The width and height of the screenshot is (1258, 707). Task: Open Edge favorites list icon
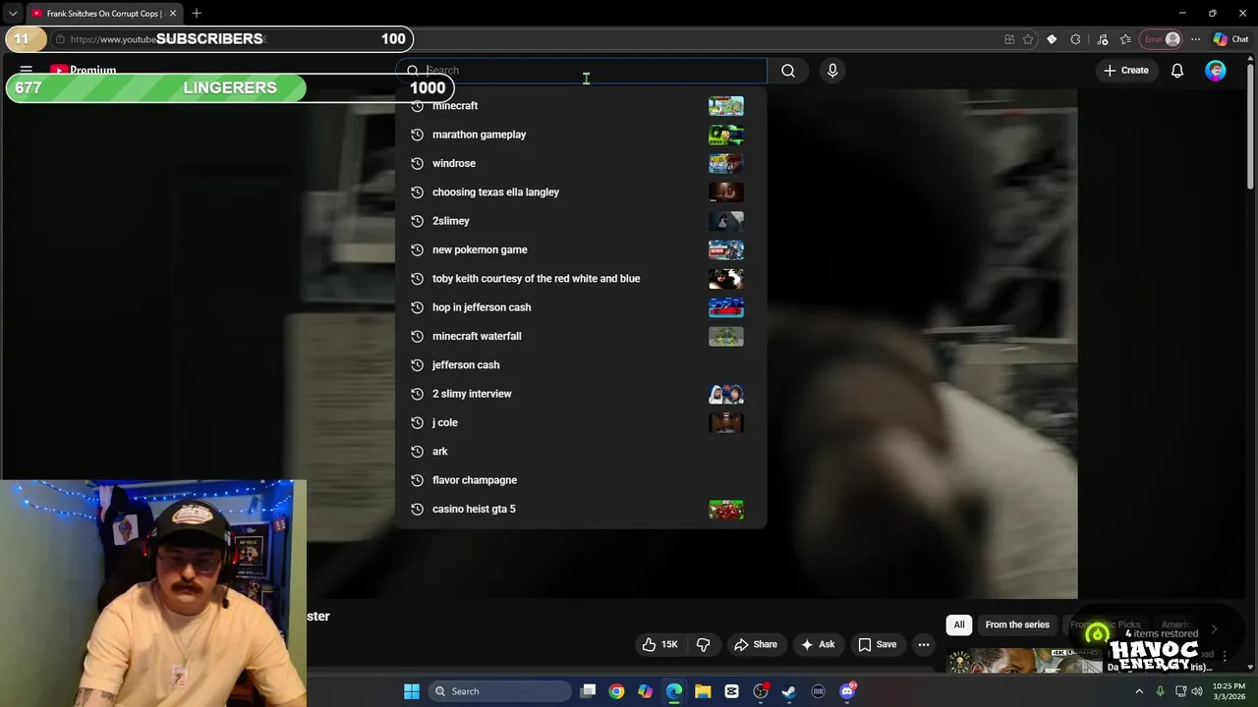pyautogui.click(x=1125, y=39)
